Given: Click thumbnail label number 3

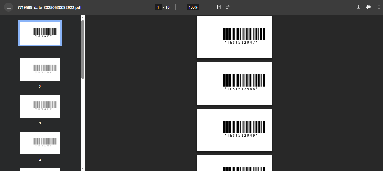Looking at the screenshot, I should pyautogui.click(x=40, y=123).
